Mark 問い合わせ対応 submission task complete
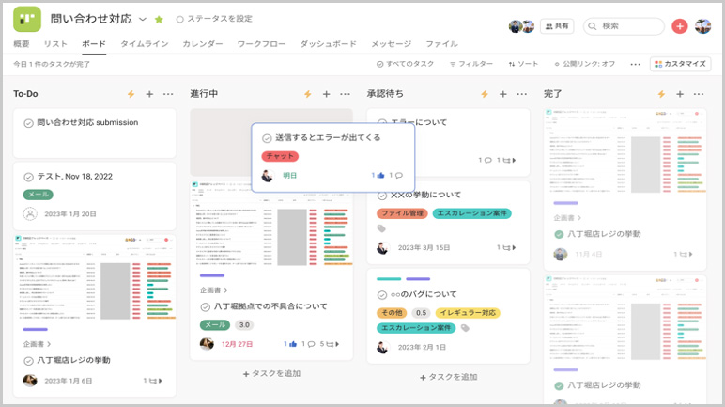This screenshot has width=725, height=407. tap(28, 123)
